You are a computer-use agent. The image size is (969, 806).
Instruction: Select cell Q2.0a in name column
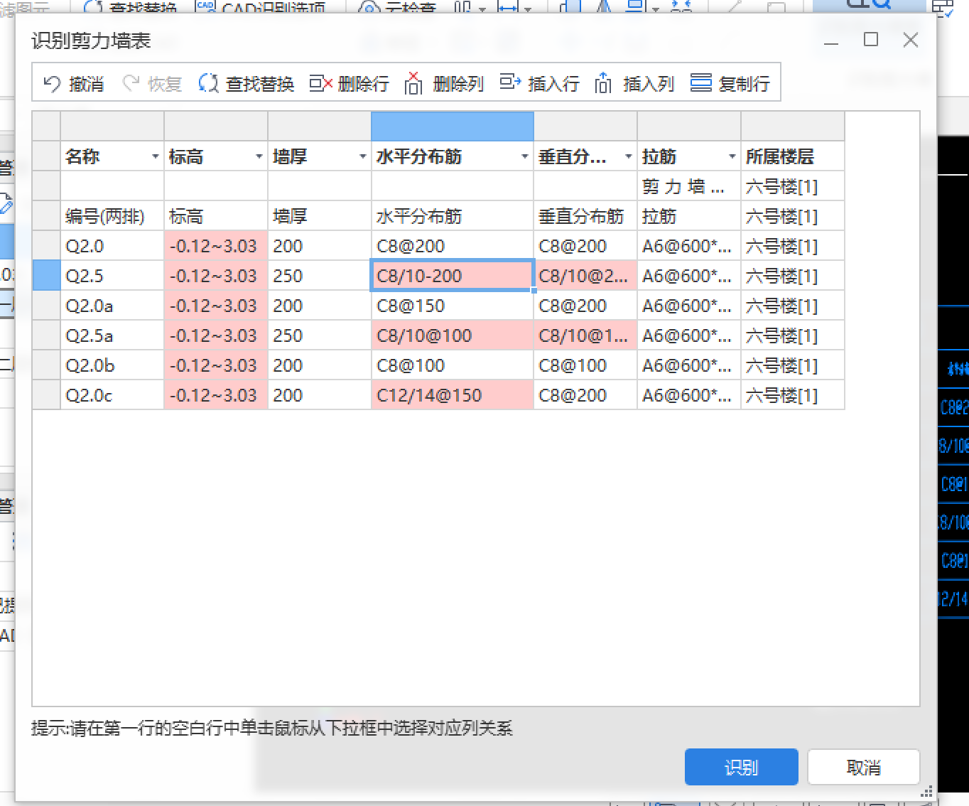coord(112,306)
